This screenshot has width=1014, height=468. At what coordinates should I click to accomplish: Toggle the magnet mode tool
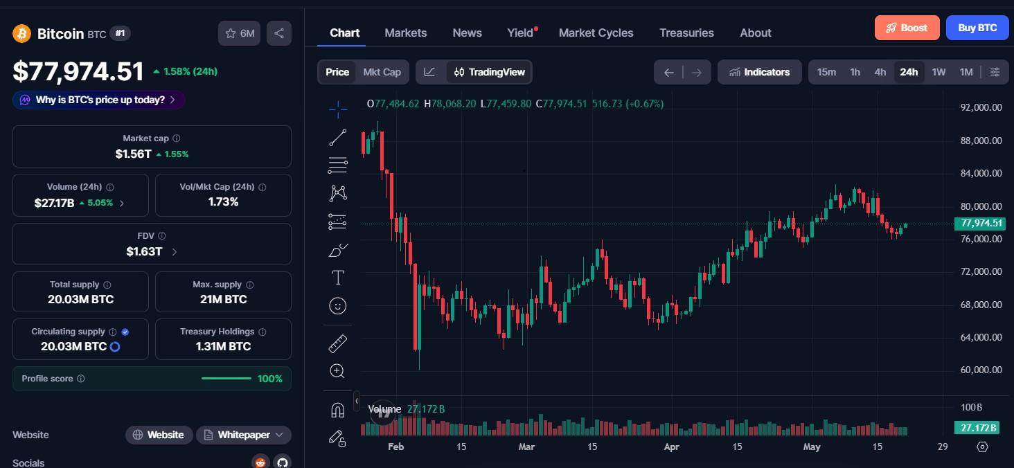338,410
